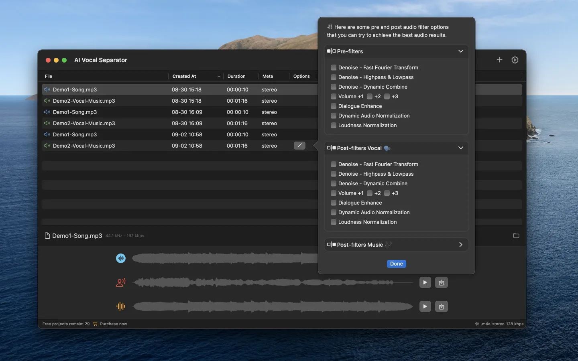Click the blue original waveform icon
This screenshot has height=361, width=578.
[x=121, y=258]
